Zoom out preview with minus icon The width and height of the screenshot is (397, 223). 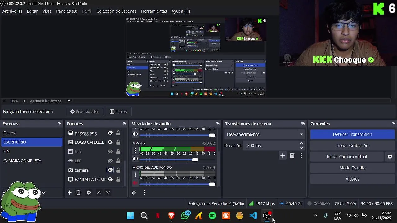[4, 101]
